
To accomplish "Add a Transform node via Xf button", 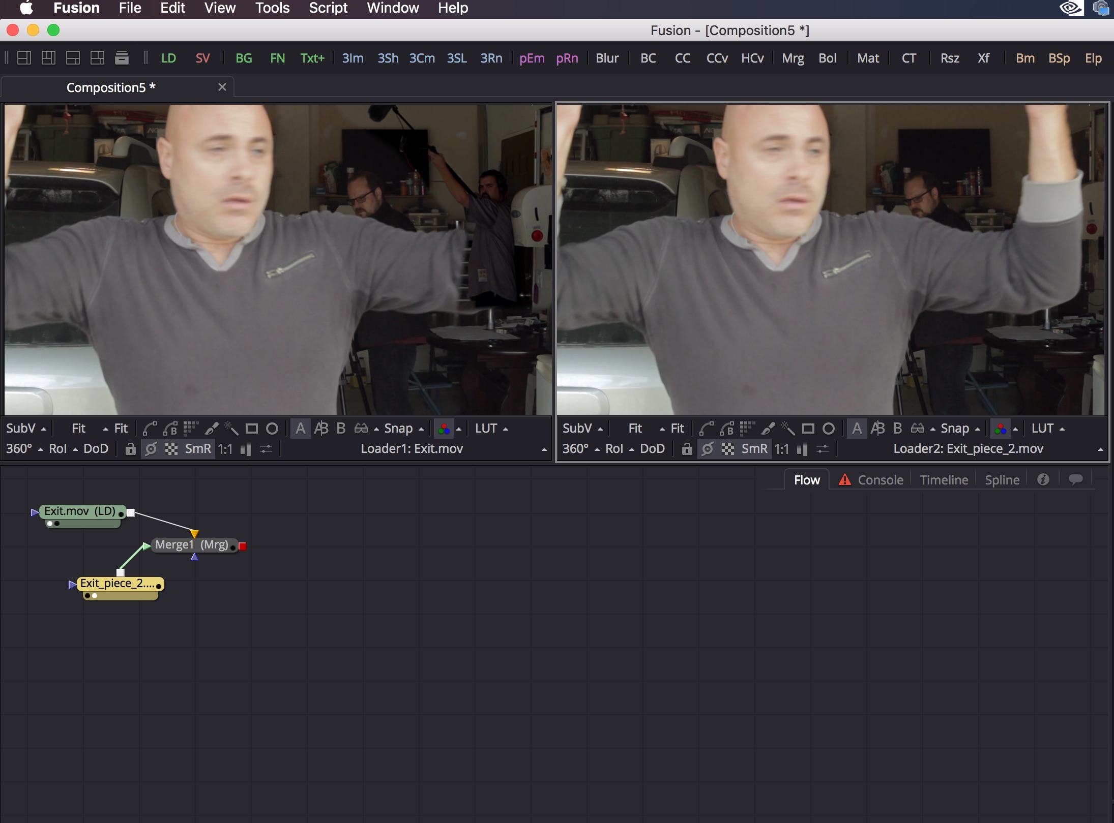I will click(x=983, y=58).
